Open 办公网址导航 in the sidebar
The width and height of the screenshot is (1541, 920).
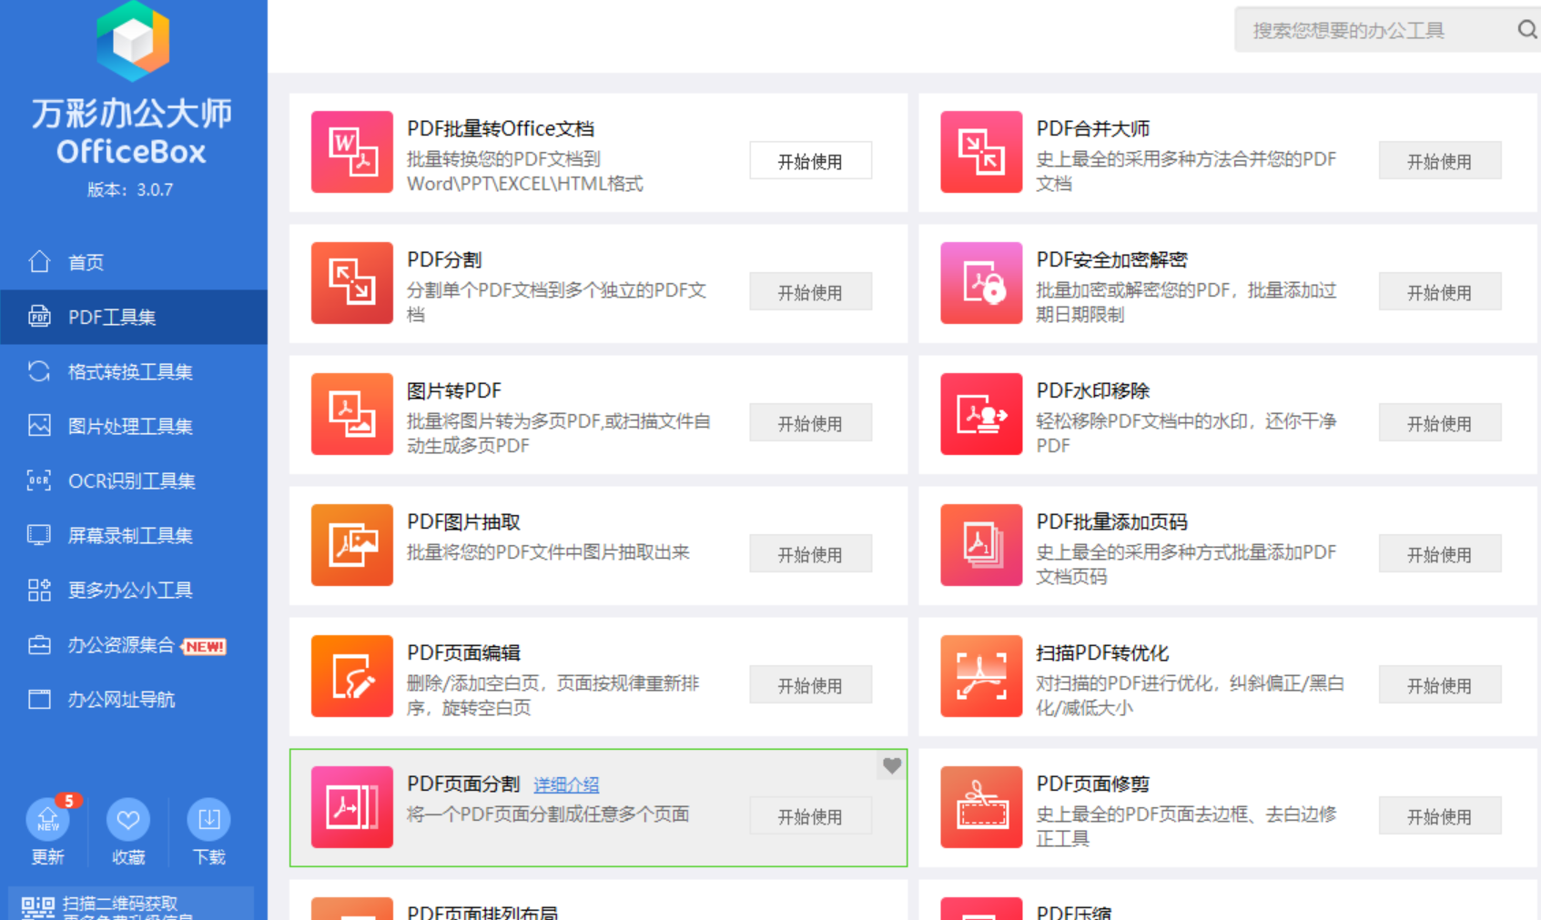pos(134,699)
